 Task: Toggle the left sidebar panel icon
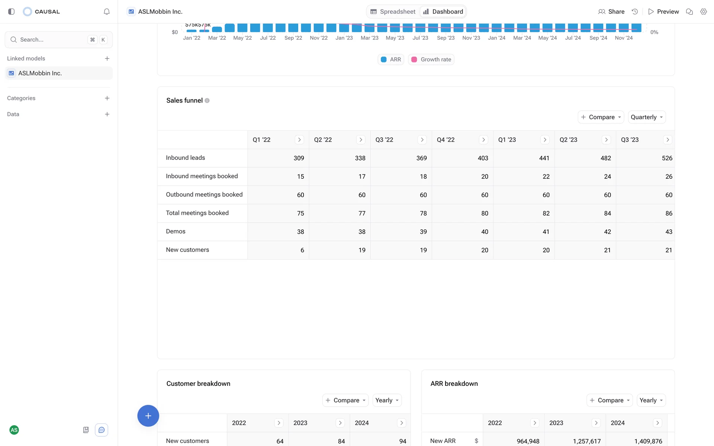point(11,12)
